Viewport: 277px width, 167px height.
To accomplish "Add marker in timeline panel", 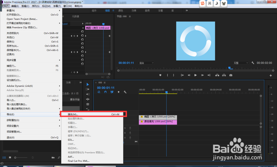I will (x=119, y=92).
